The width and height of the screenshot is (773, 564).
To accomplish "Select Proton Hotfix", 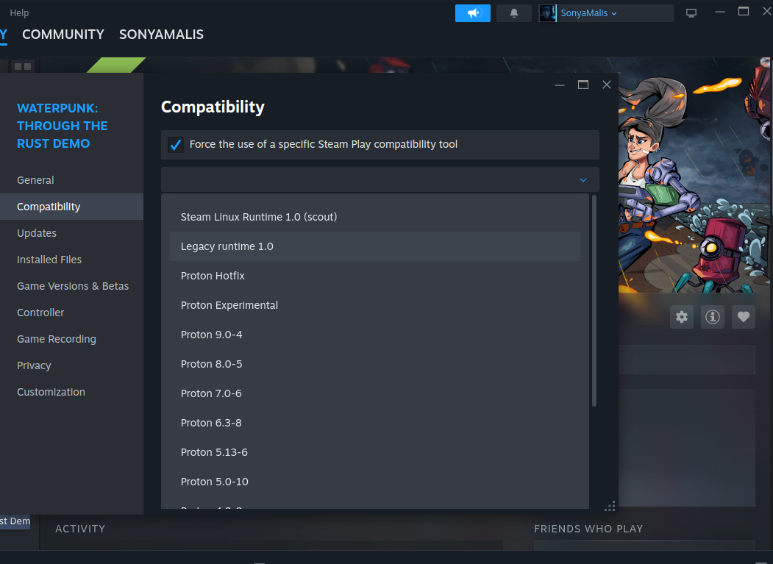I will click(x=374, y=276).
